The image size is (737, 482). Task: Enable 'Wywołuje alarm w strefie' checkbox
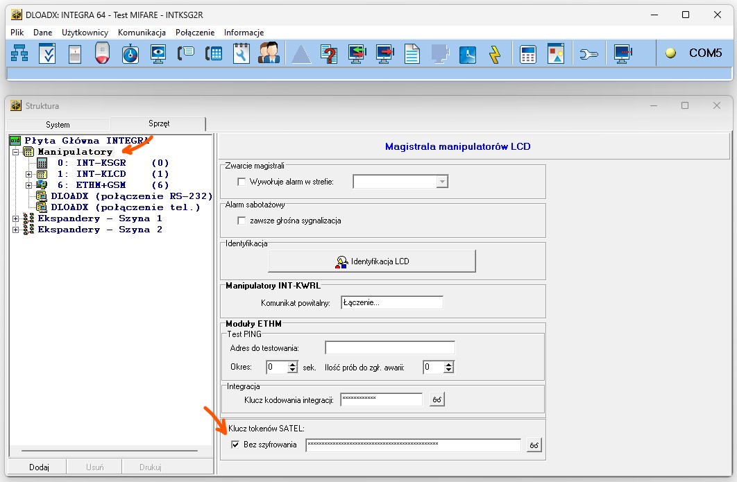coord(242,182)
